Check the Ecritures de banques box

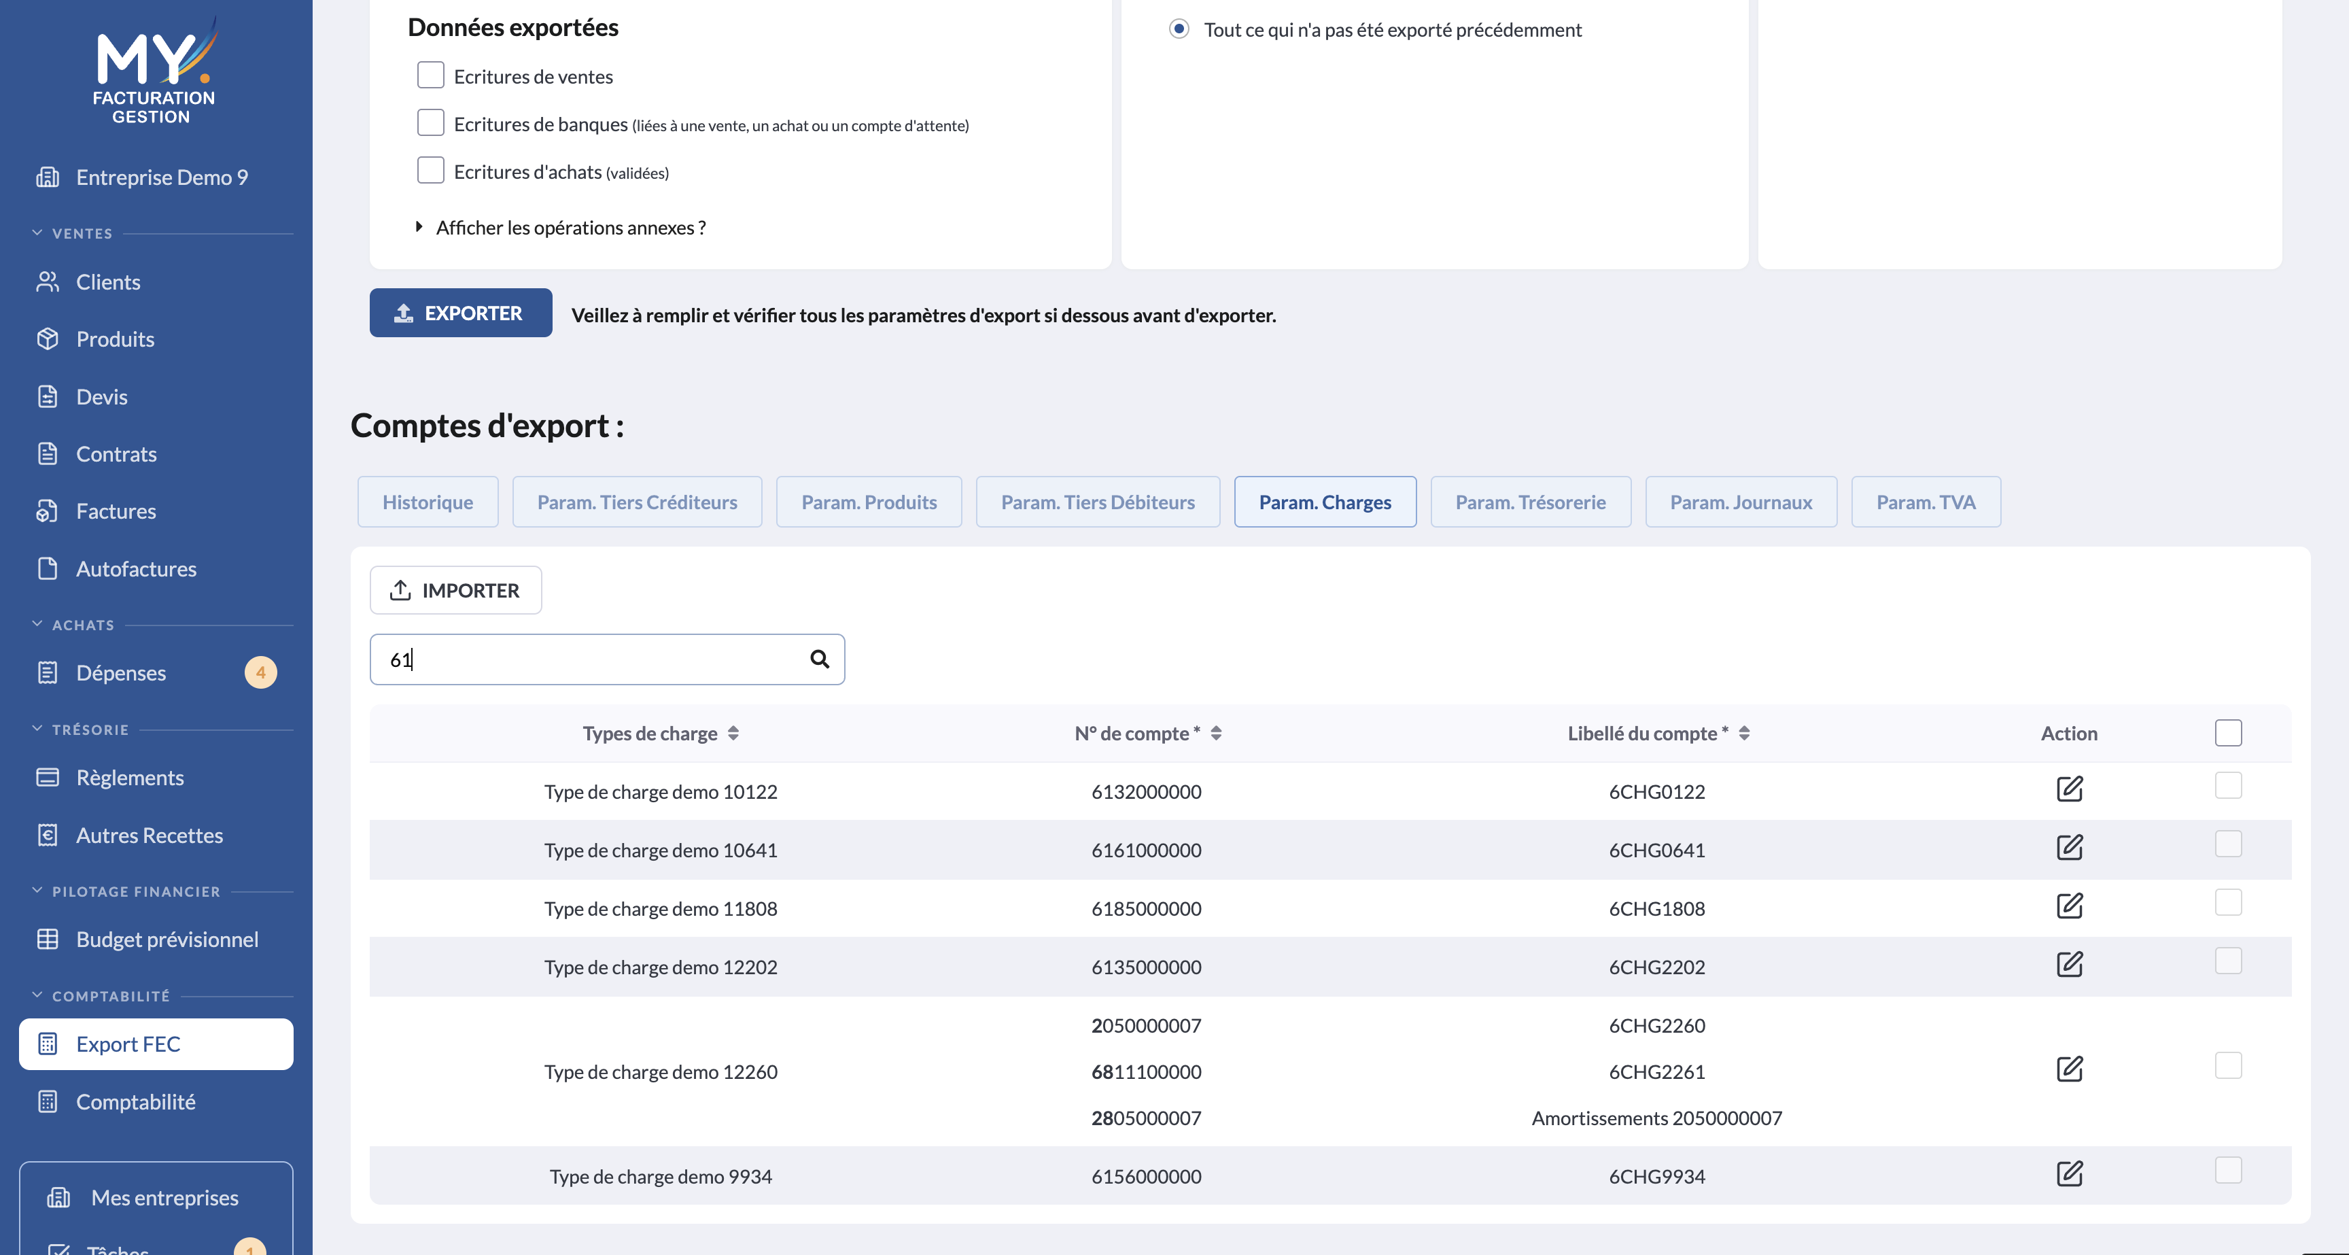[x=430, y=122]
